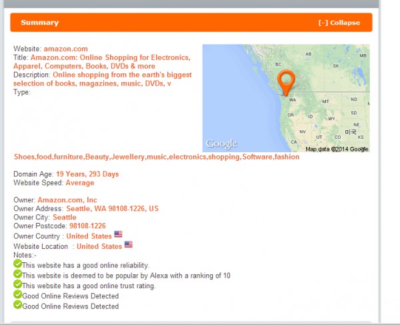Screen dimensions: 400x325
Task: Click the green check beside Alexa ranking note
Action: click(17, 274)
